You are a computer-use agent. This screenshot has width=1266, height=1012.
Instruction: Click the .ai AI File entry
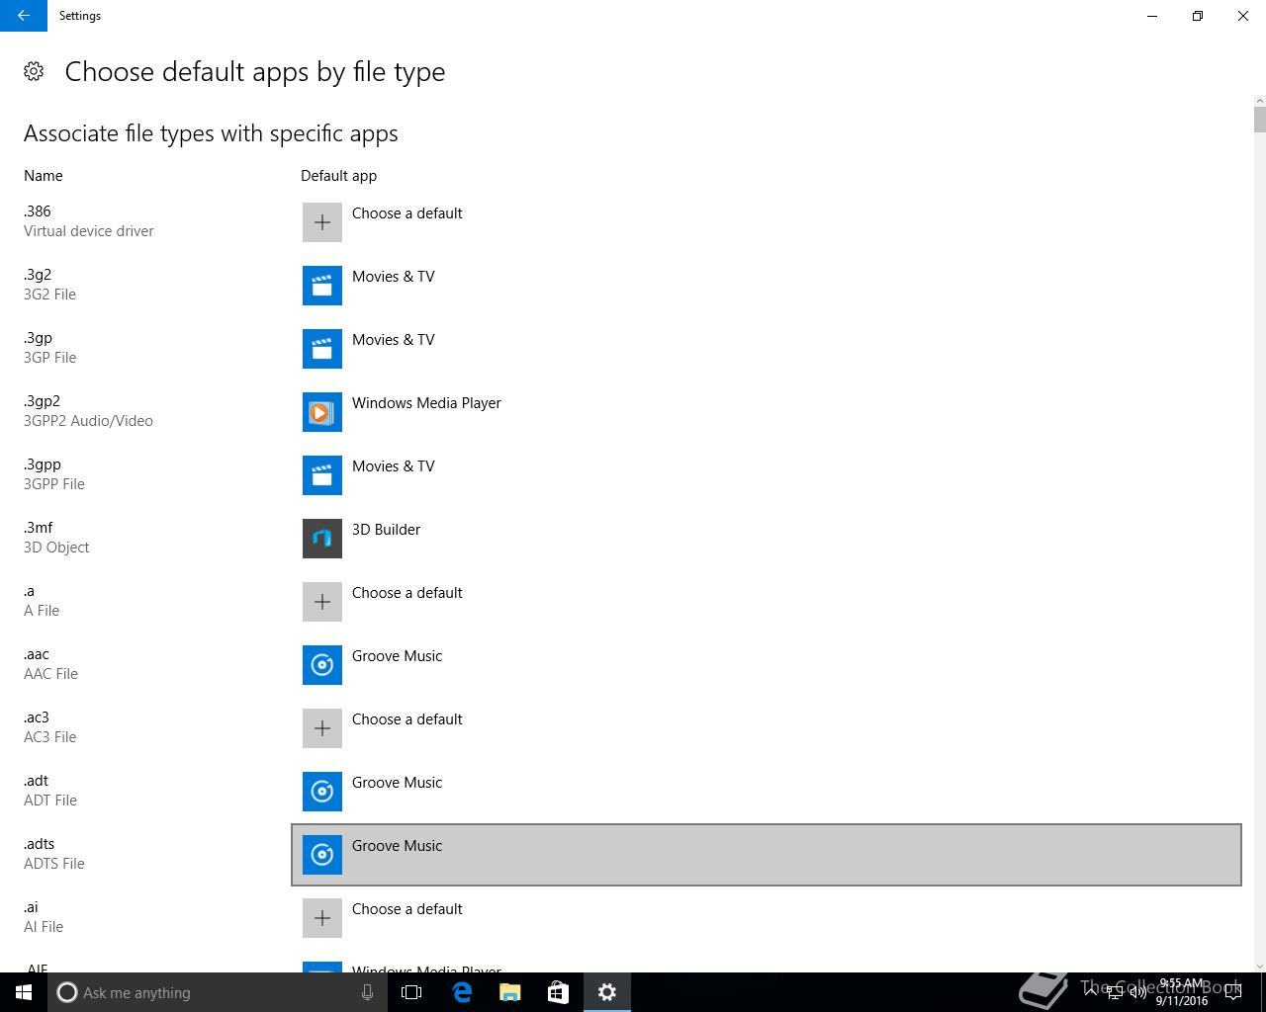(x=44, y=917)
